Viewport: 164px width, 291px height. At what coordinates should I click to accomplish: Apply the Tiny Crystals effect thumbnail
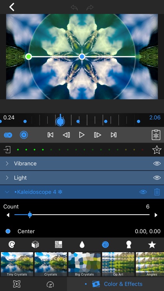(x=17, y=264)
